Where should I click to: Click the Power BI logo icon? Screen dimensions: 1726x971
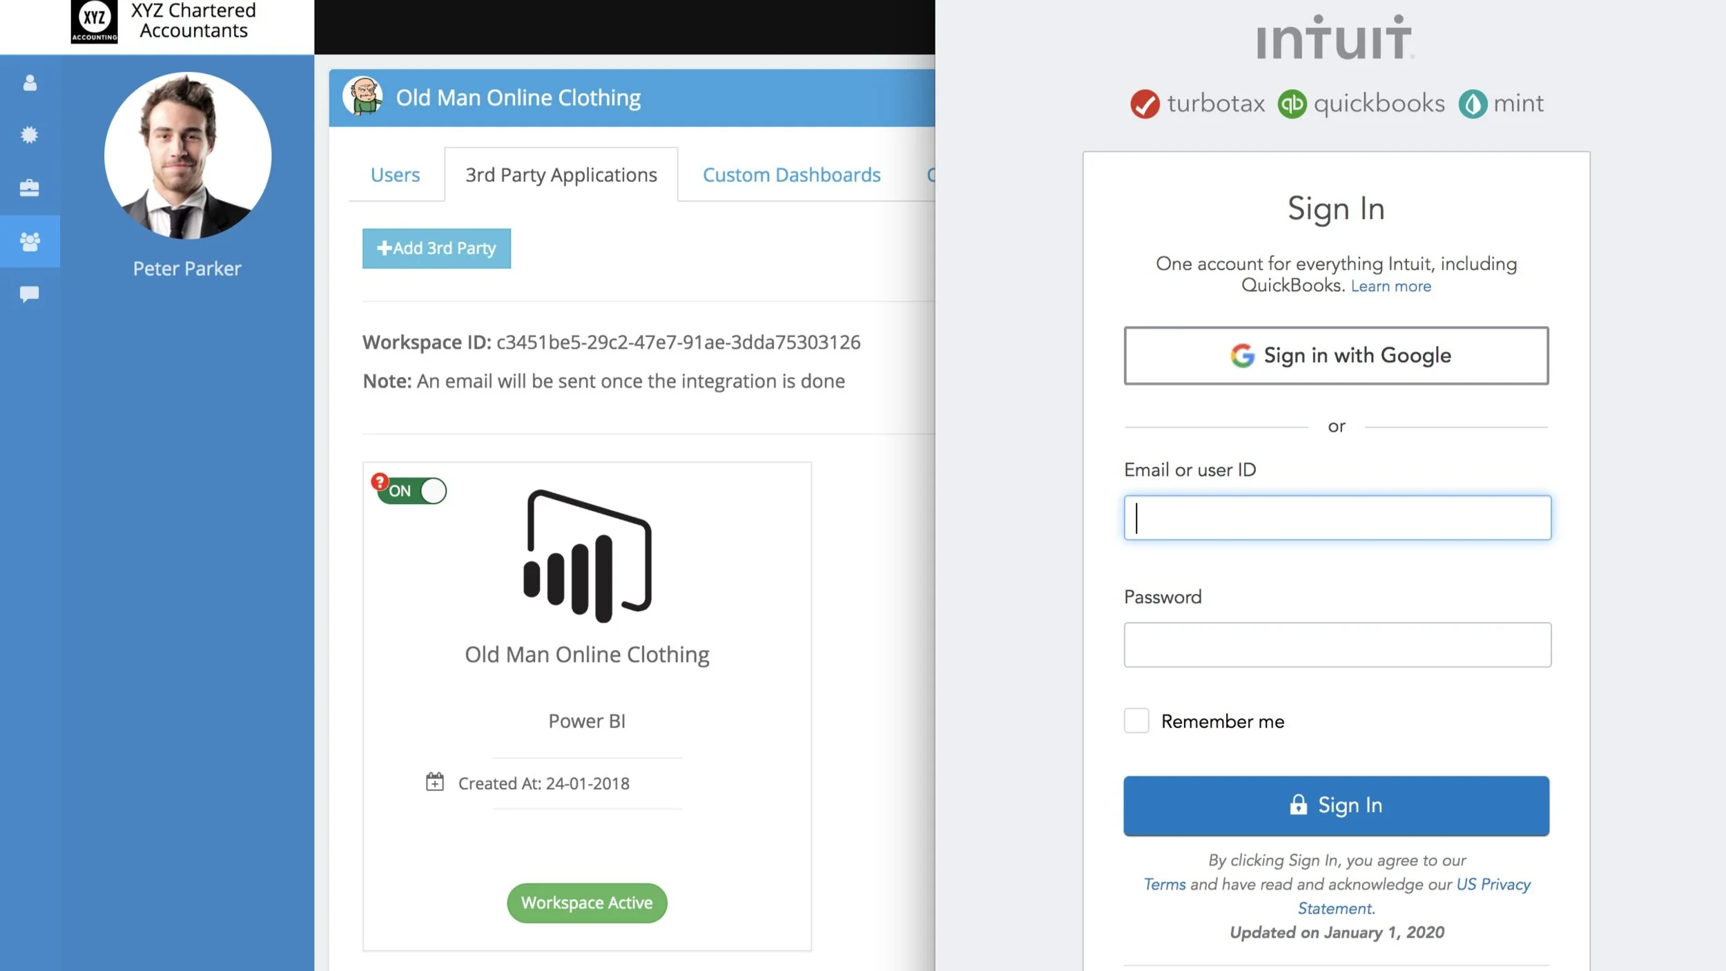click(588, 557)
